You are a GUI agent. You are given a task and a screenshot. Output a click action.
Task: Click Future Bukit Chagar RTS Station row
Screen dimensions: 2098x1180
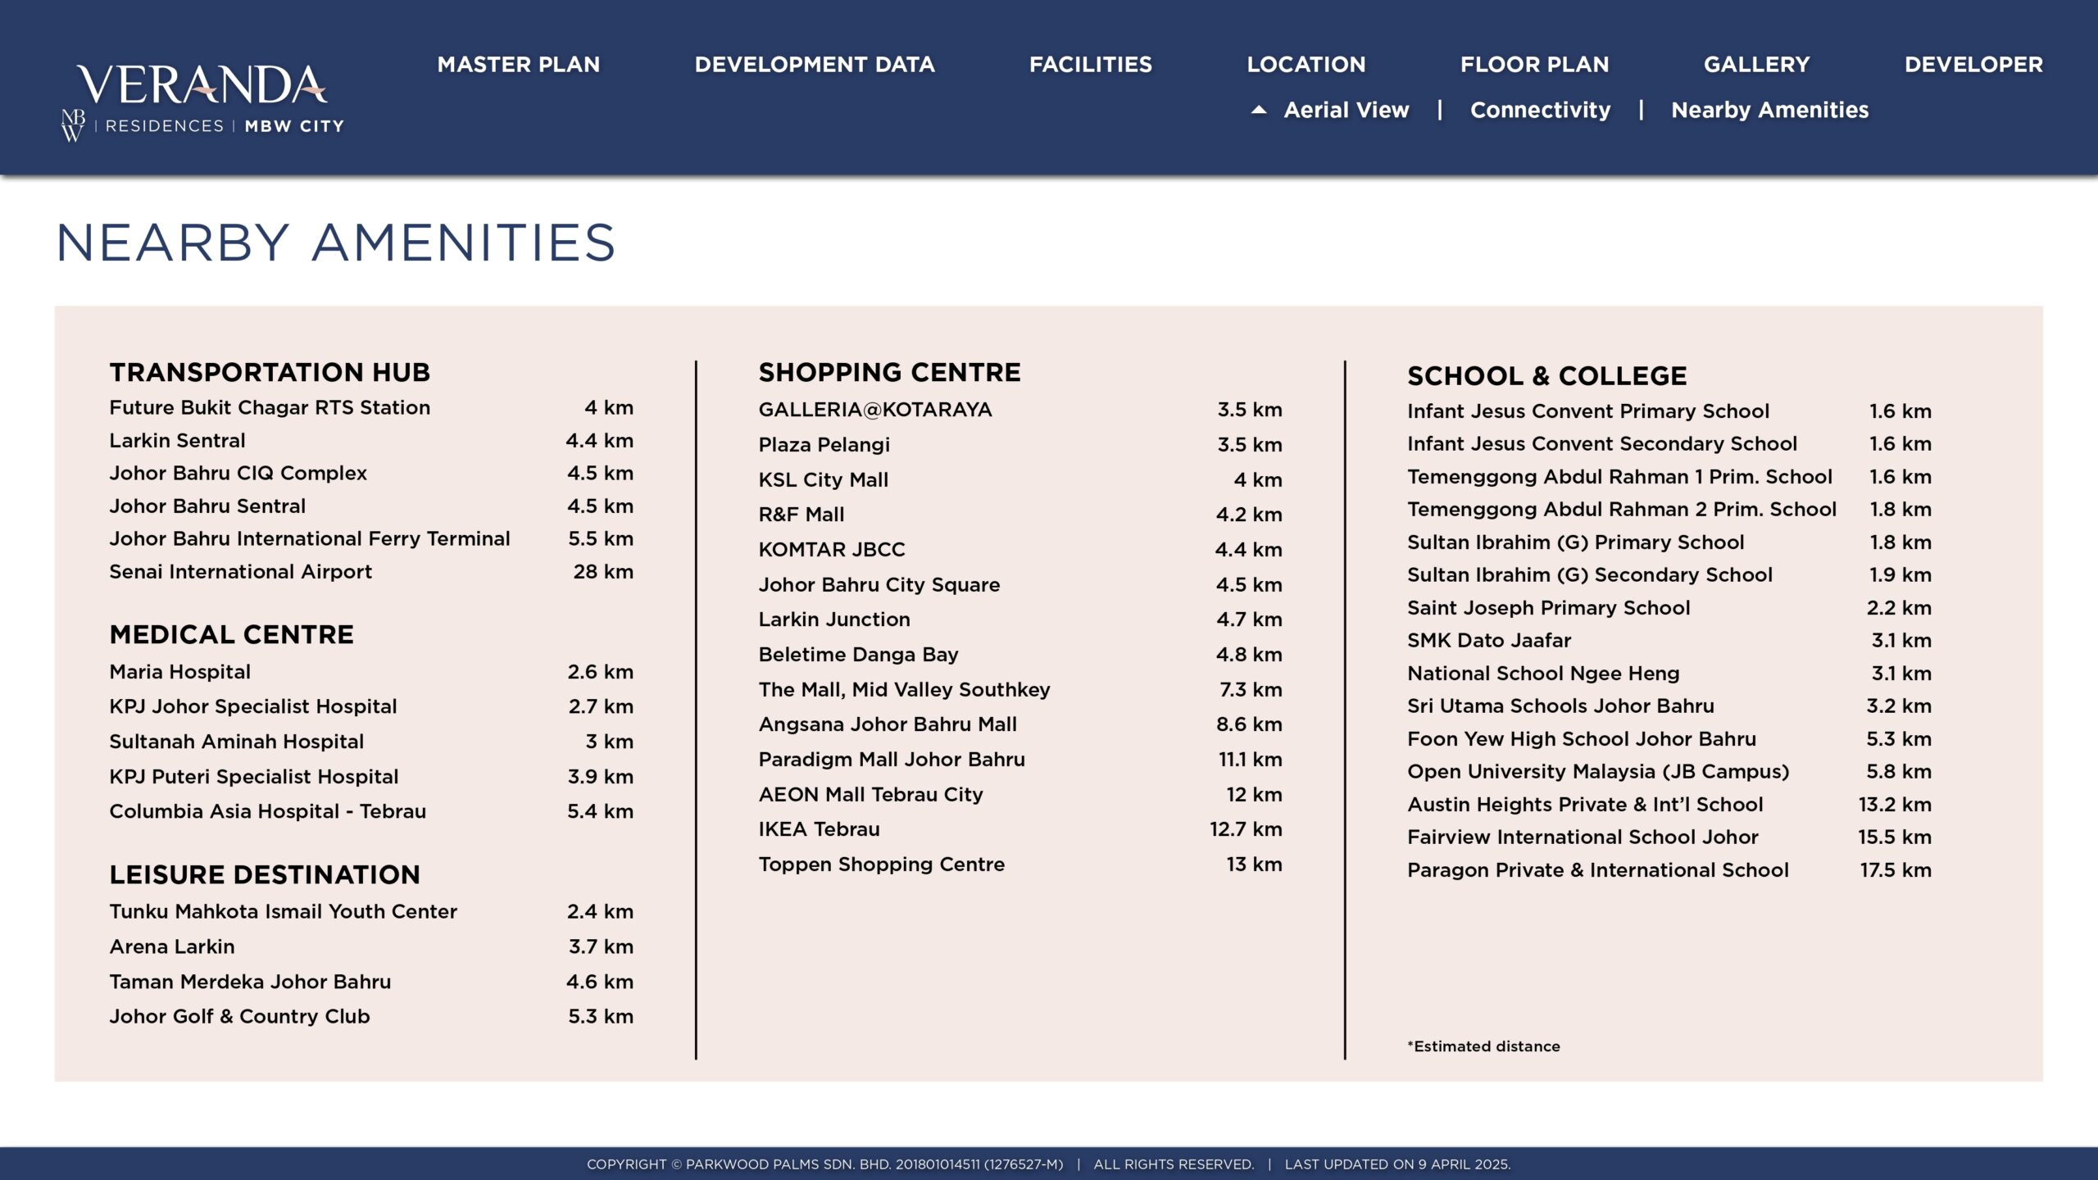(x=371, y=408)
